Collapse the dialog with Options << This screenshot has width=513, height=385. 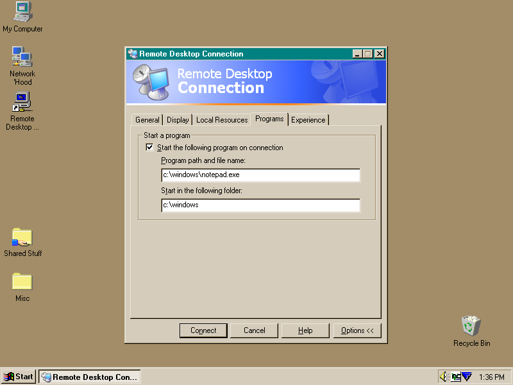[x=357, y=330]
